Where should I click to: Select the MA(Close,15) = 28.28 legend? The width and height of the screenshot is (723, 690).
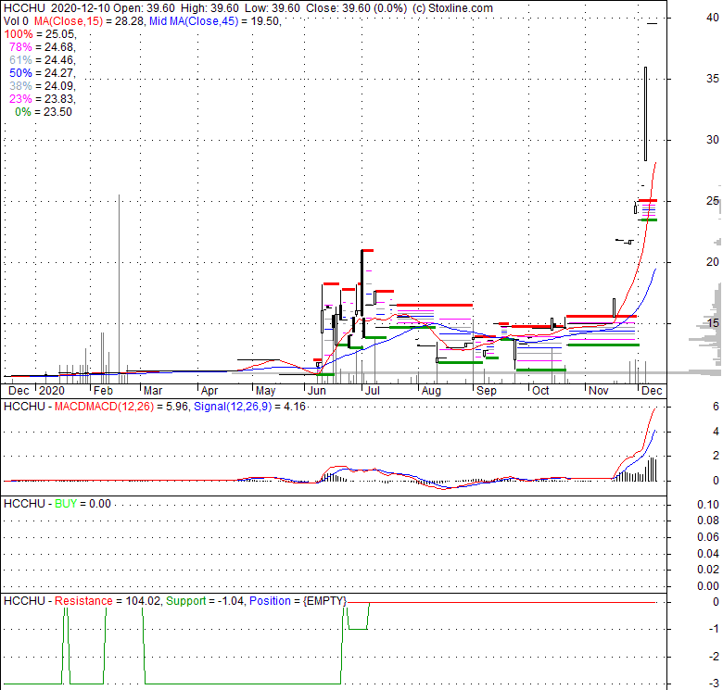point(90,21)
